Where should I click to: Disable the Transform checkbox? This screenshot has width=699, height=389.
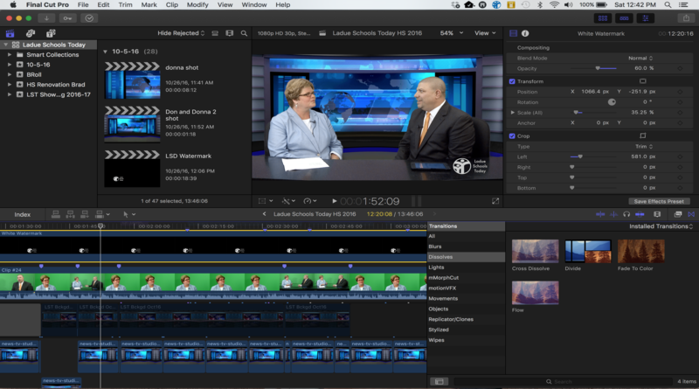(512, 81)
